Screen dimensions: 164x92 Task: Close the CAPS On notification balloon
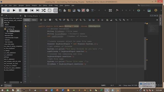(153, 84)
